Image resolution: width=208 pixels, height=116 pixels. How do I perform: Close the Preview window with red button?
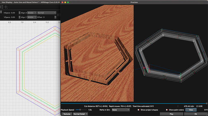62,2
